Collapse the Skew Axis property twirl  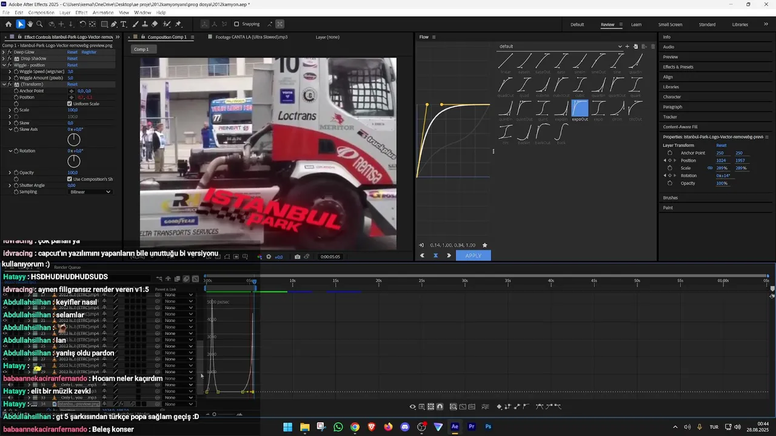(10, 130)
